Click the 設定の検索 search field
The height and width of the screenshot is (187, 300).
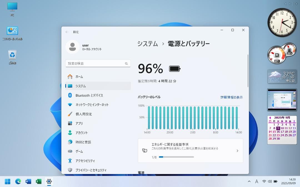(98, 63)
